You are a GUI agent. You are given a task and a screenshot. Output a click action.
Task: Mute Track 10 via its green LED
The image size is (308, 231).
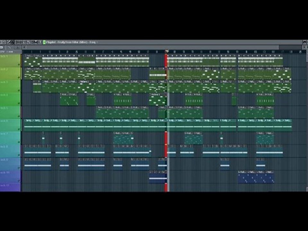(19, 181)
